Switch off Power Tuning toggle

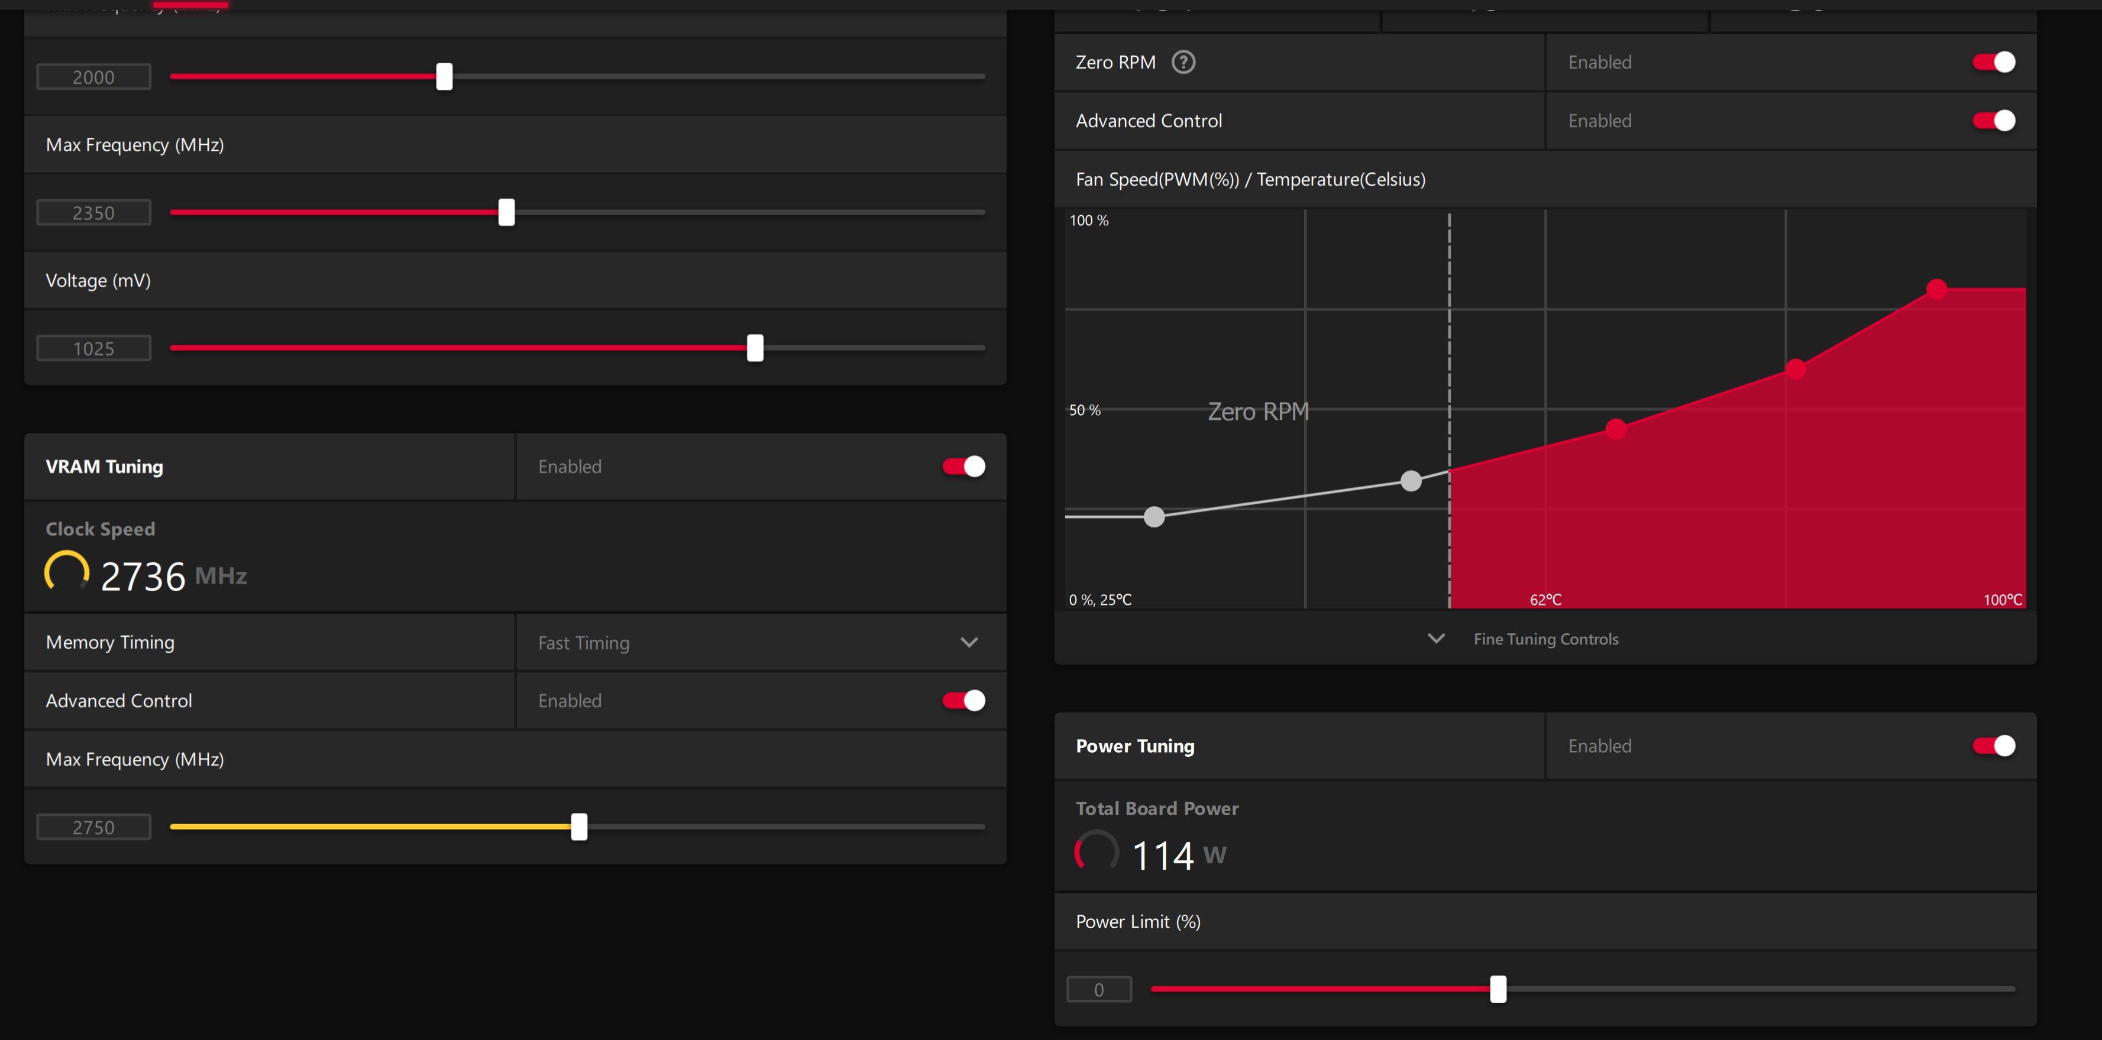pos(1994,746)
